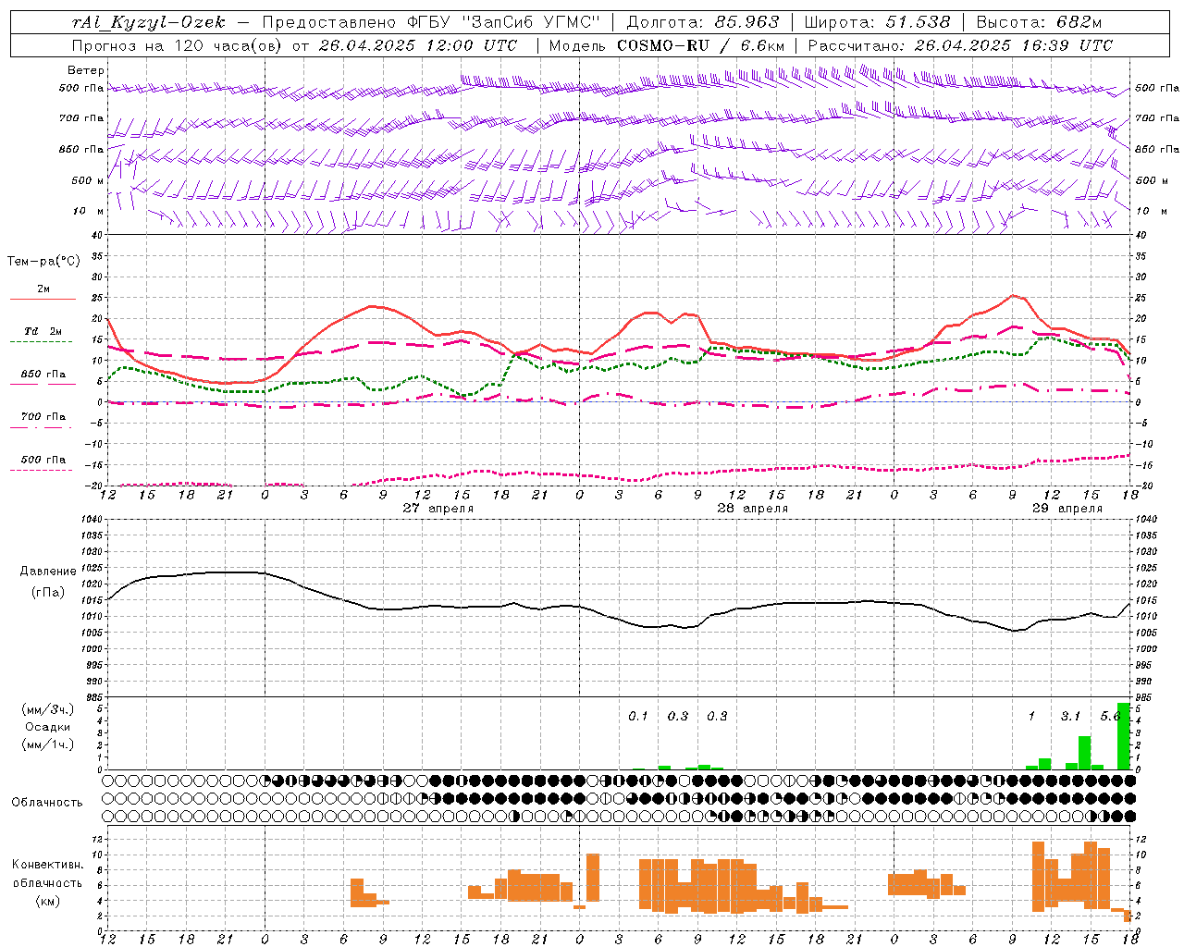Click the Осадки precipitation label
Image resolution: width=1184 pixels, height=947 pixels.
[x=48, y=727]
